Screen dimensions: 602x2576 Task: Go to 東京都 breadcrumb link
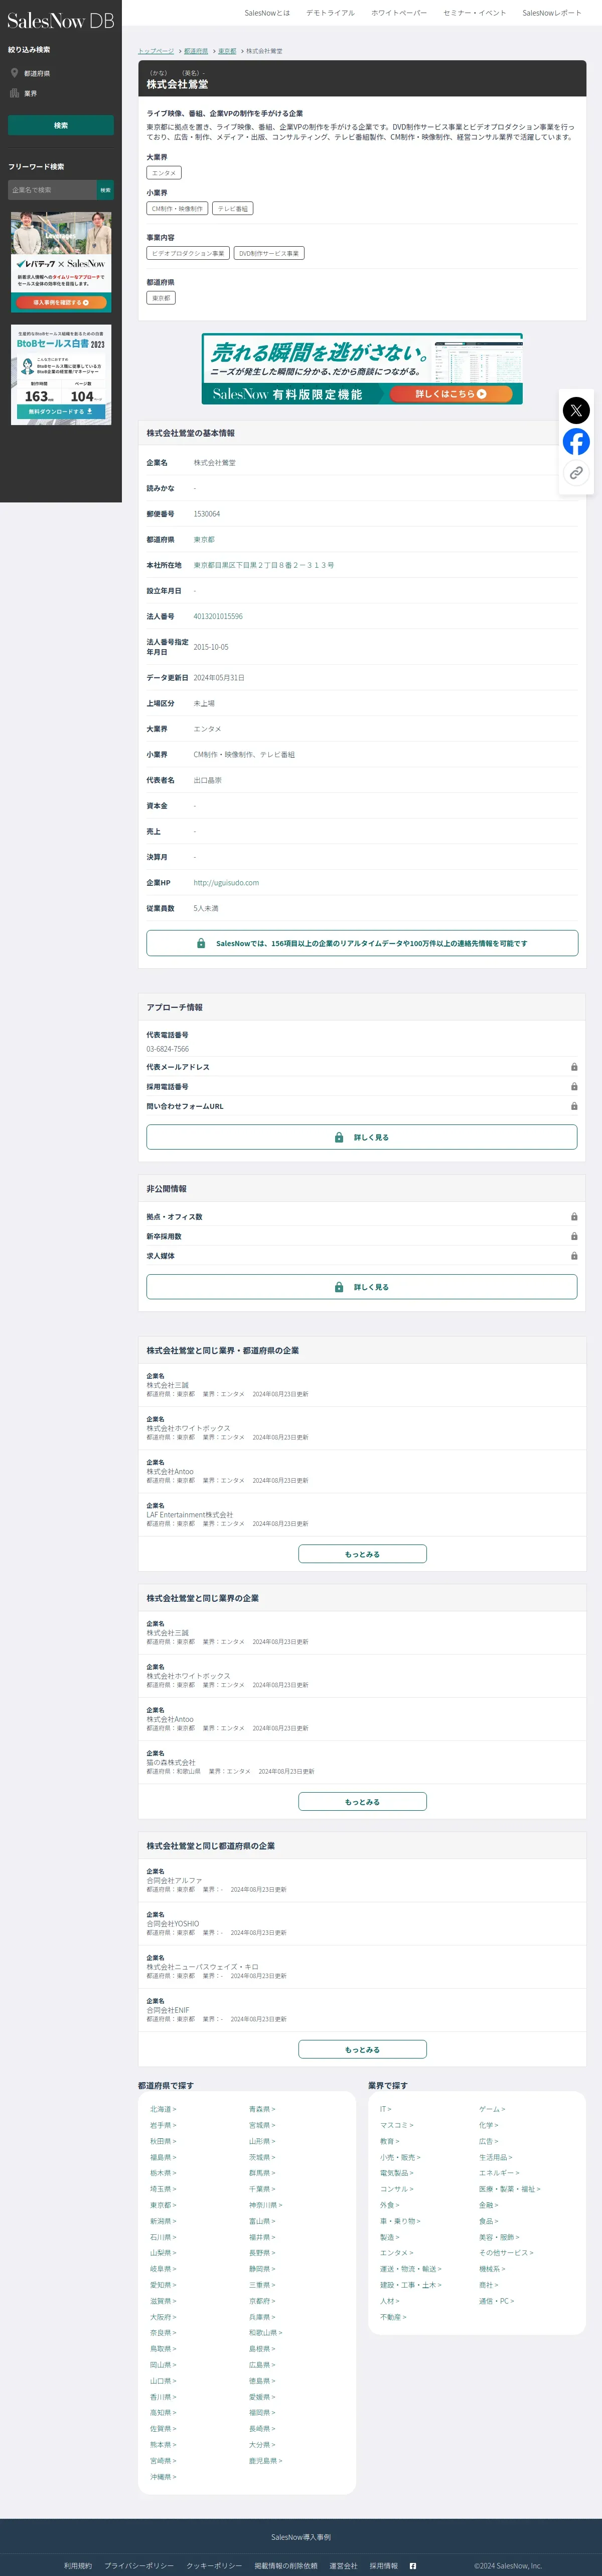point(228,51)
